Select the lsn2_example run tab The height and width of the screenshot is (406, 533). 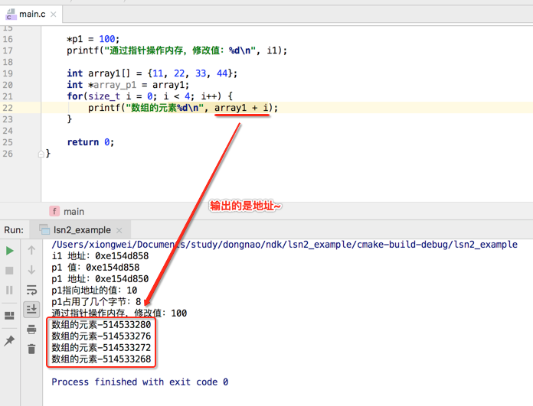[x=82, y=230]
